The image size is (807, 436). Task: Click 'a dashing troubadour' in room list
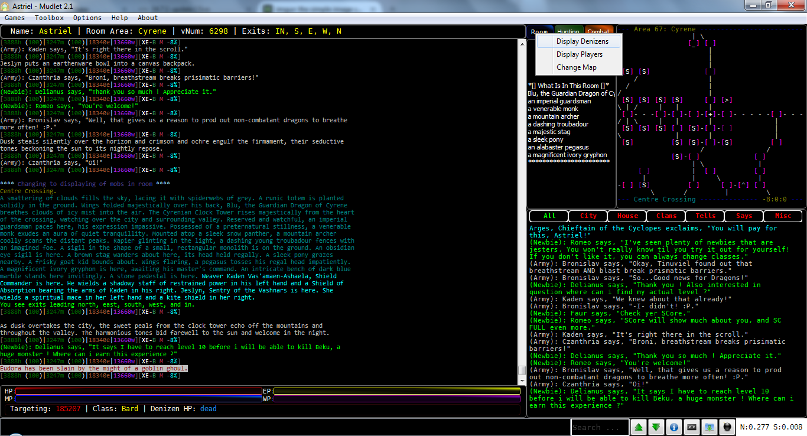point(558,124)
